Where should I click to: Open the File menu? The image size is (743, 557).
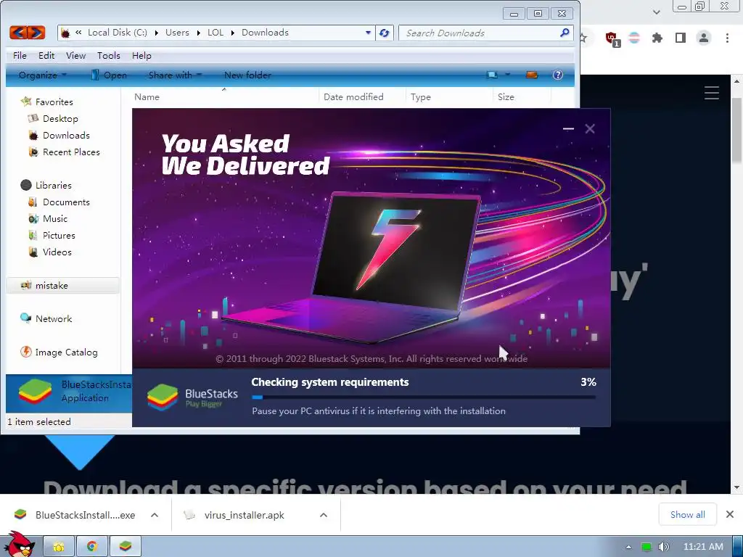(20, 55)
